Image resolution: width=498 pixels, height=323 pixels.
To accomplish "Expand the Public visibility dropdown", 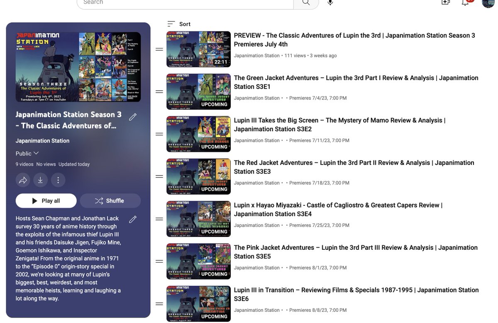I will coord(27,153).
